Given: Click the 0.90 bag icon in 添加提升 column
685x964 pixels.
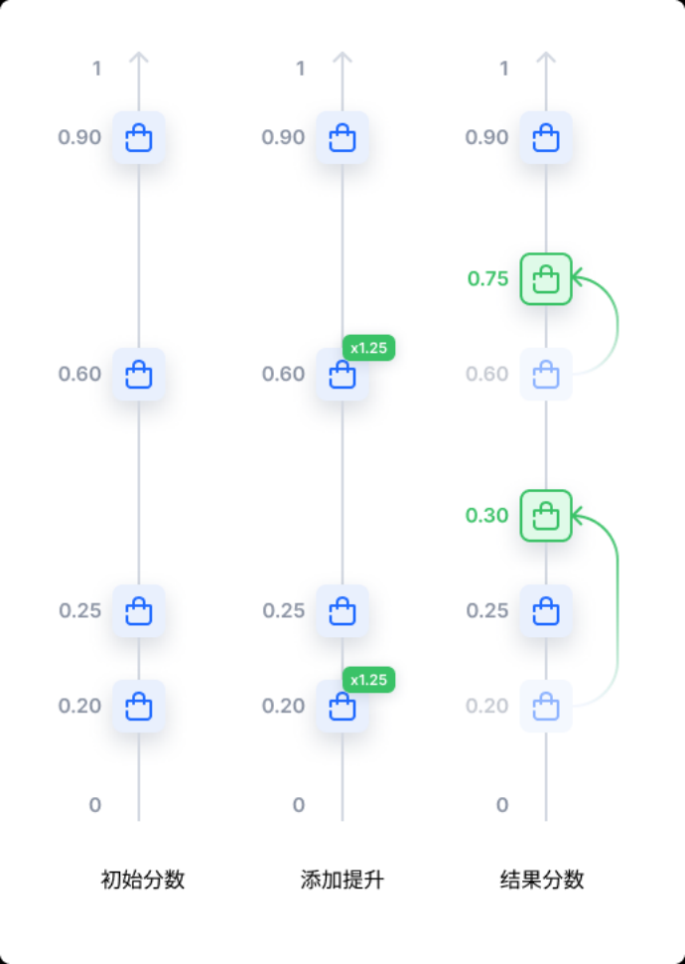Looking at the screenshot, I should pos(342,137).
